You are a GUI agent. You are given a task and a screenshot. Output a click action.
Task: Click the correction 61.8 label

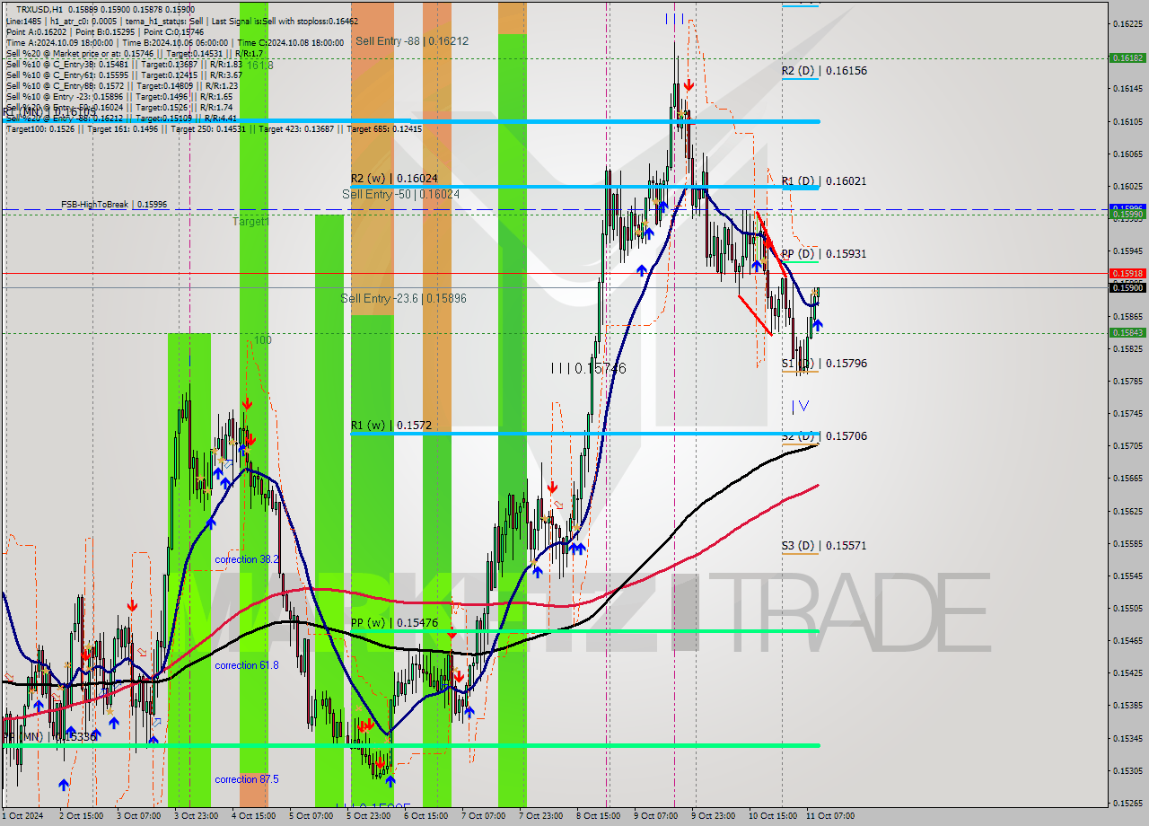coord(247,665)
